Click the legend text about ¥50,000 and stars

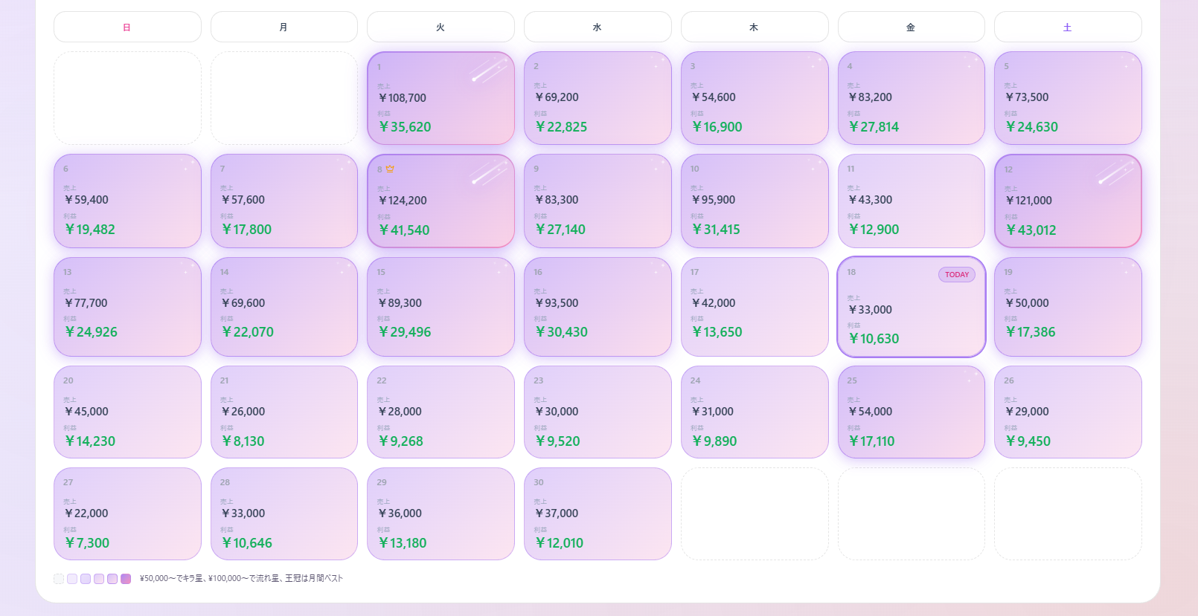[x=241, y=579]
